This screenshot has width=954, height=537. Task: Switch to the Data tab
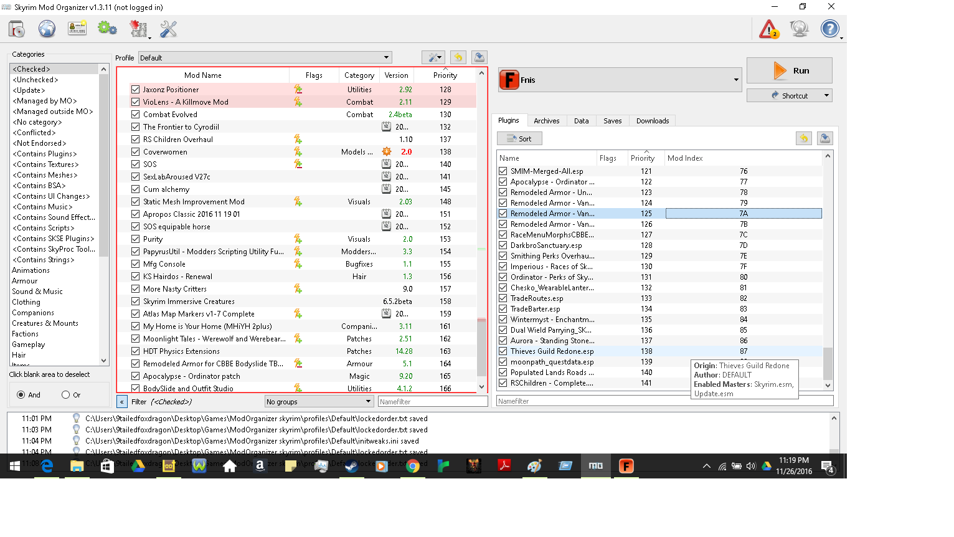582,121
